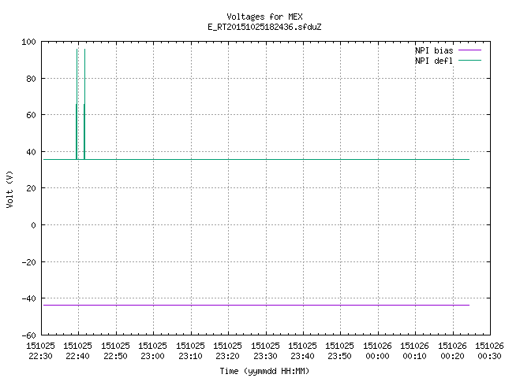The width and height of the screenshot is (505, 378).
Task: Click the x-axis tick label 151026 00:10
Action: (x=414, y=350)
